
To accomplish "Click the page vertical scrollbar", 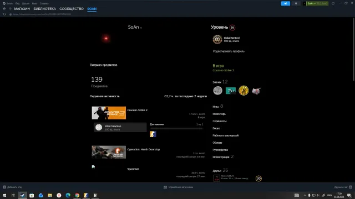I will (x=353, y=49).
